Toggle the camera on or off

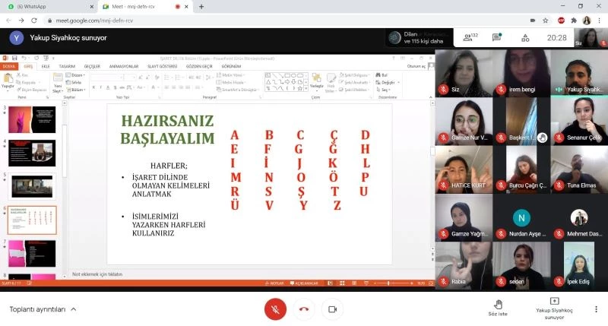pos(331,309)
